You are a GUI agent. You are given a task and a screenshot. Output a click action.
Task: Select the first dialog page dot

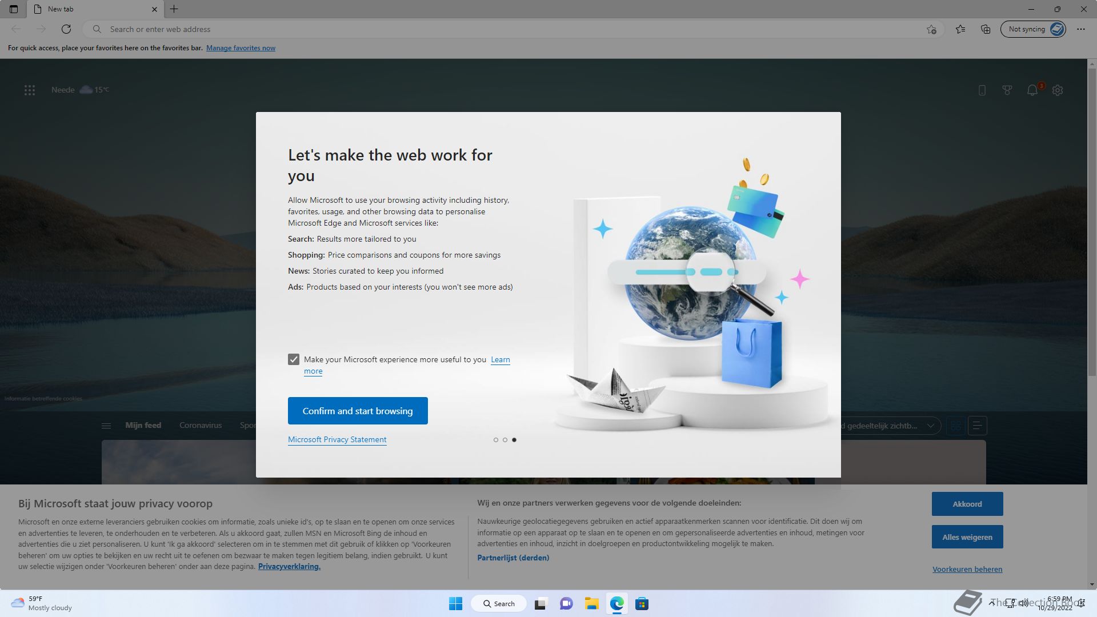click(496, 440)
